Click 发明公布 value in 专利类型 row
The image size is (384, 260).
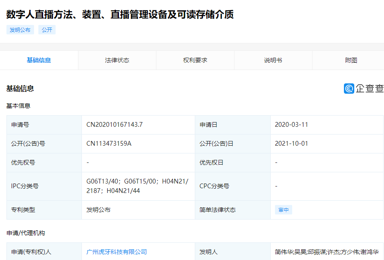coord(98,210)
